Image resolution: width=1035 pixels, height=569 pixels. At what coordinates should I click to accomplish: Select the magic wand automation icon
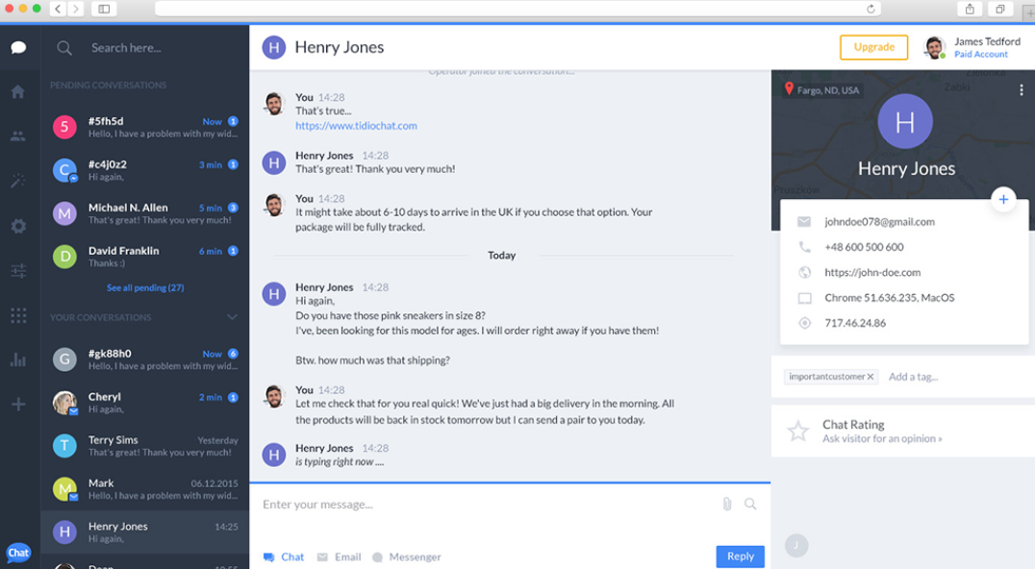(17, 181)
